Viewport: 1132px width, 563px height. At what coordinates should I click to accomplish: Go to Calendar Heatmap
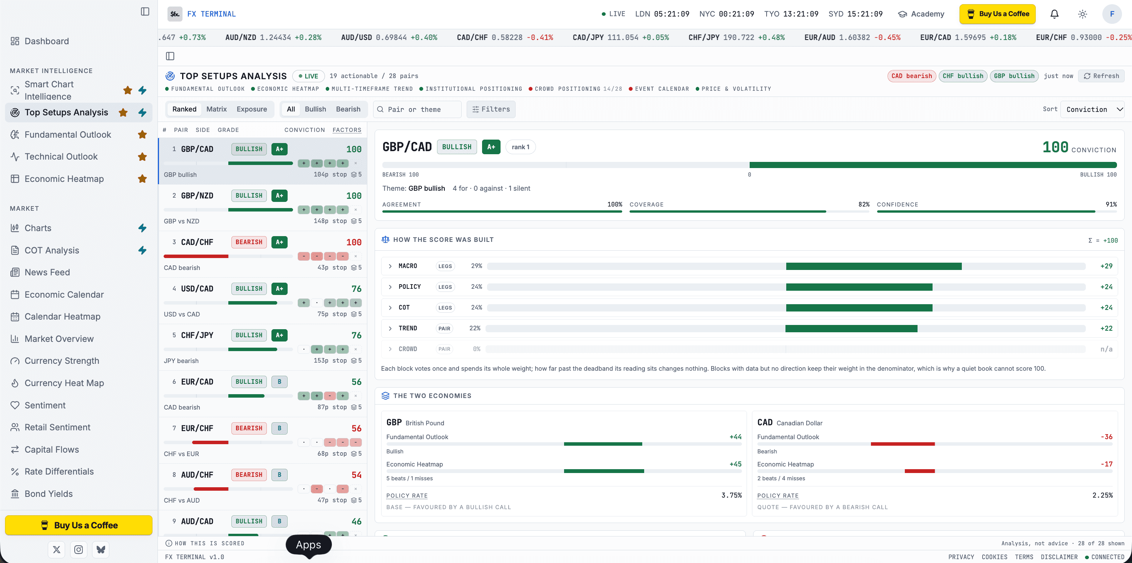62,316
